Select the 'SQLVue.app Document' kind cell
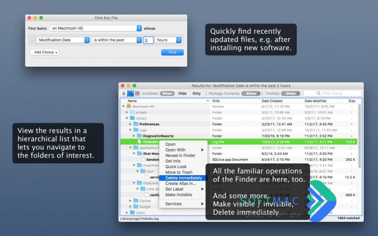The width and height of the screenshot is (378, 236). coord(230,160)
